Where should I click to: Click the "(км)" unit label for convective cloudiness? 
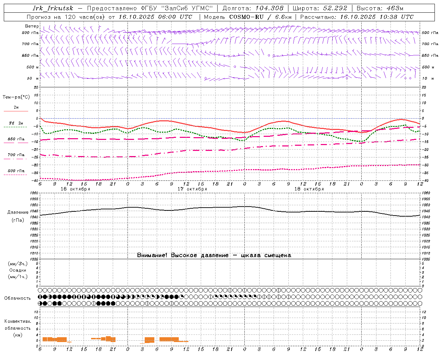tap(18, 335)
